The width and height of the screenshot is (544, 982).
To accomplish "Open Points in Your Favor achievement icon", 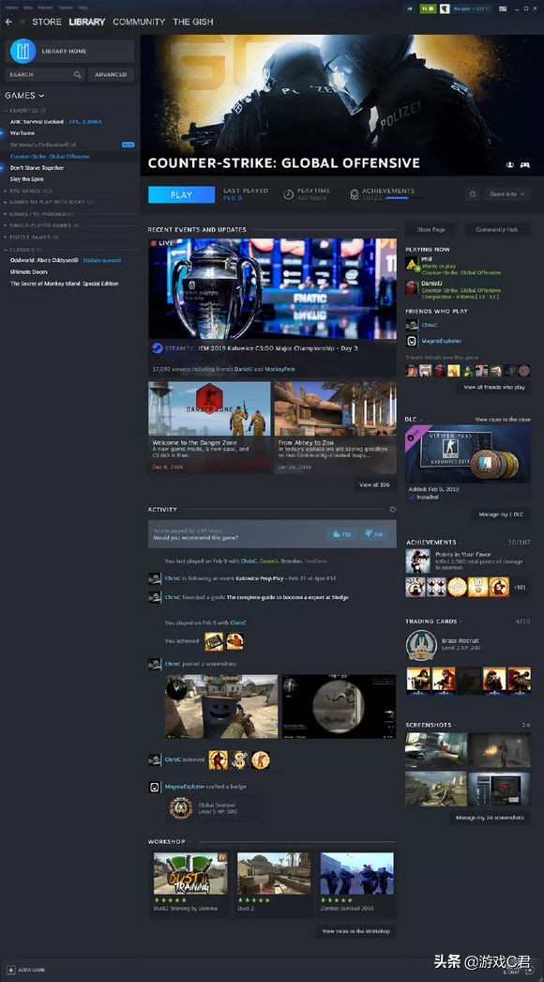I will (417, 561).
